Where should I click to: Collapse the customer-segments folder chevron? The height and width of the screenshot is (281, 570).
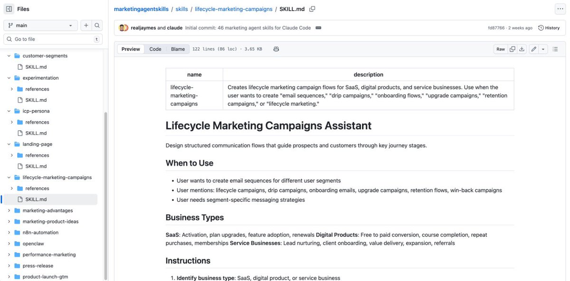pos(9,56)
